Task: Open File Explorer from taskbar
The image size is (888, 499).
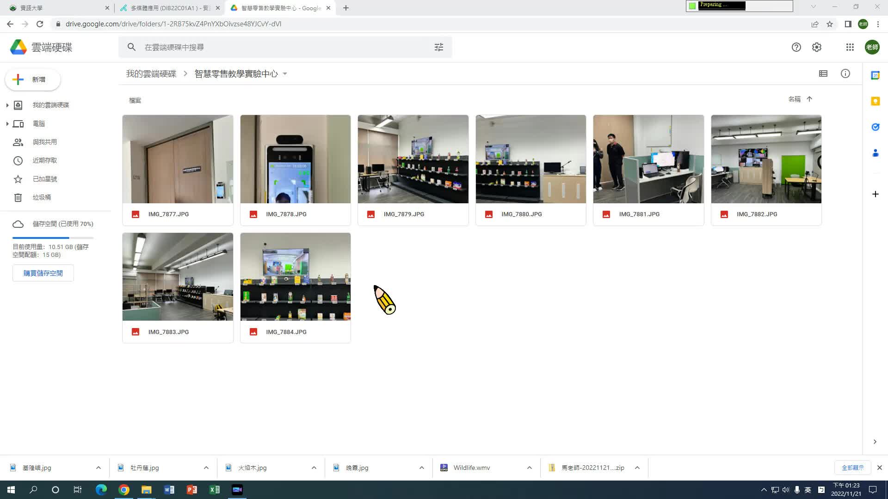Action: (x=147, y=490)
